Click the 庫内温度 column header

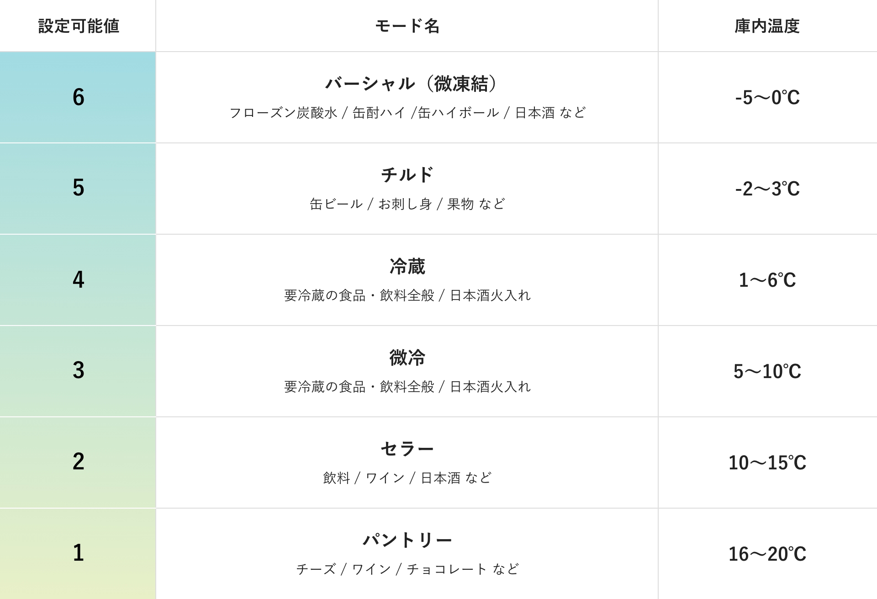coord(767,26)
